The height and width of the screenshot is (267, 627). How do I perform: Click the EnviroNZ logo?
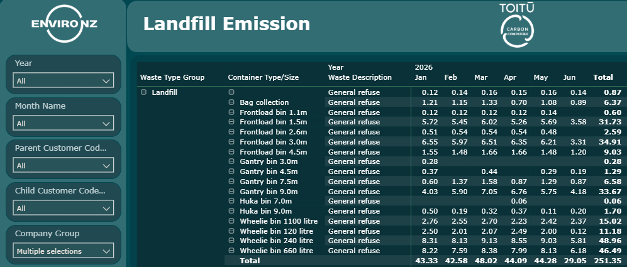pyautogui.click(x=64, y=24)
